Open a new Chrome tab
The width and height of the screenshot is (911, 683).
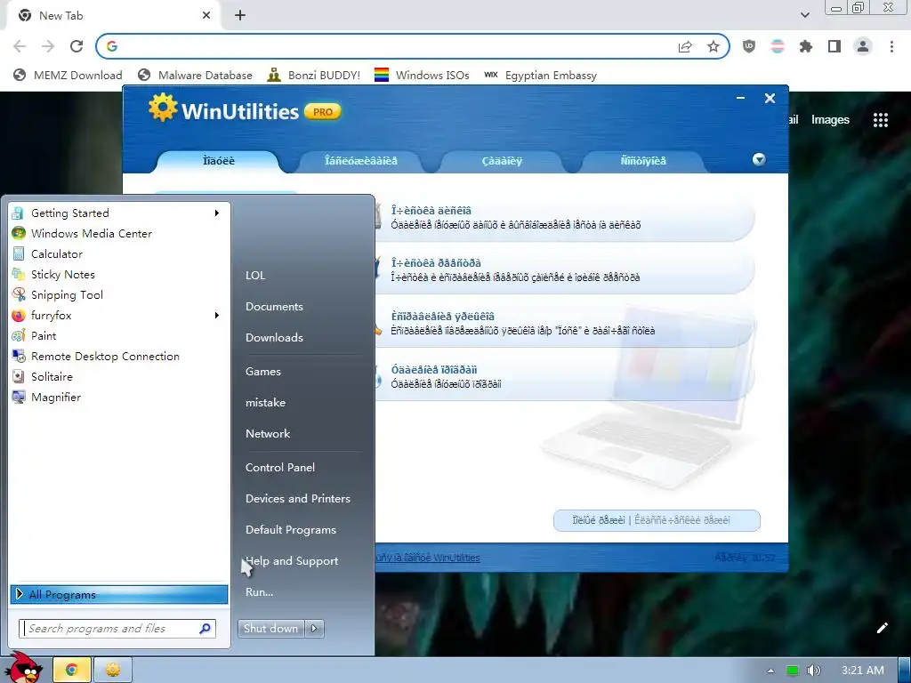coord(240,15)
